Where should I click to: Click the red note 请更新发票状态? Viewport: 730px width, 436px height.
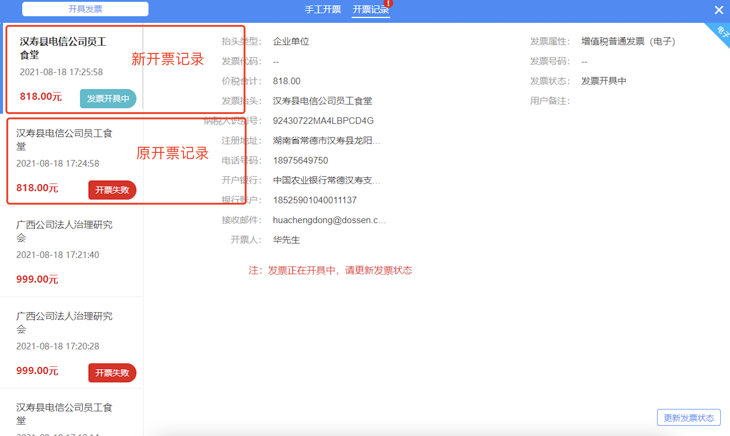point(379,270)
